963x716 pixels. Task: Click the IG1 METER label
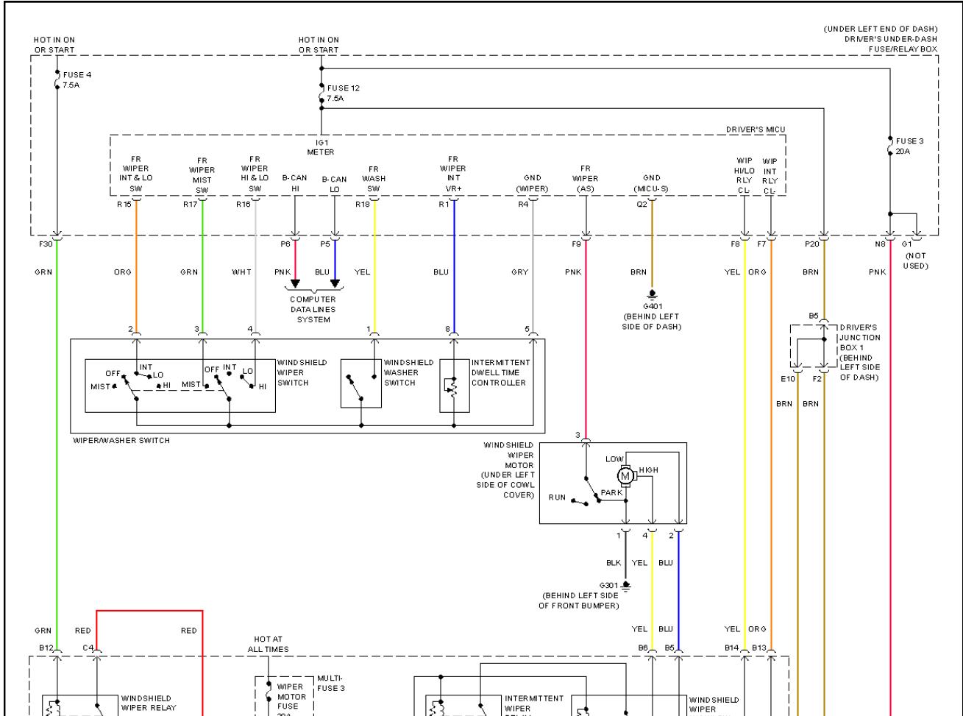click(321, 148)
